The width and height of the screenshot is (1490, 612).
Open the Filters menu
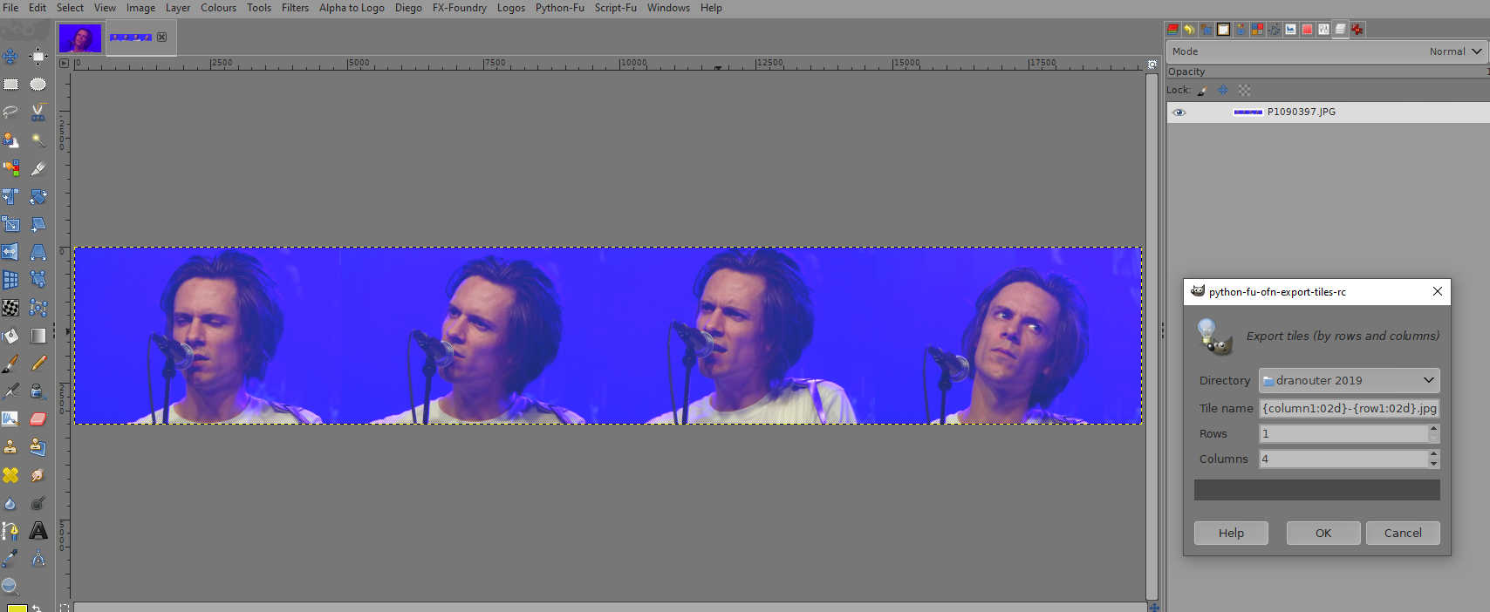pyautogui.click(x=295, y=8)
